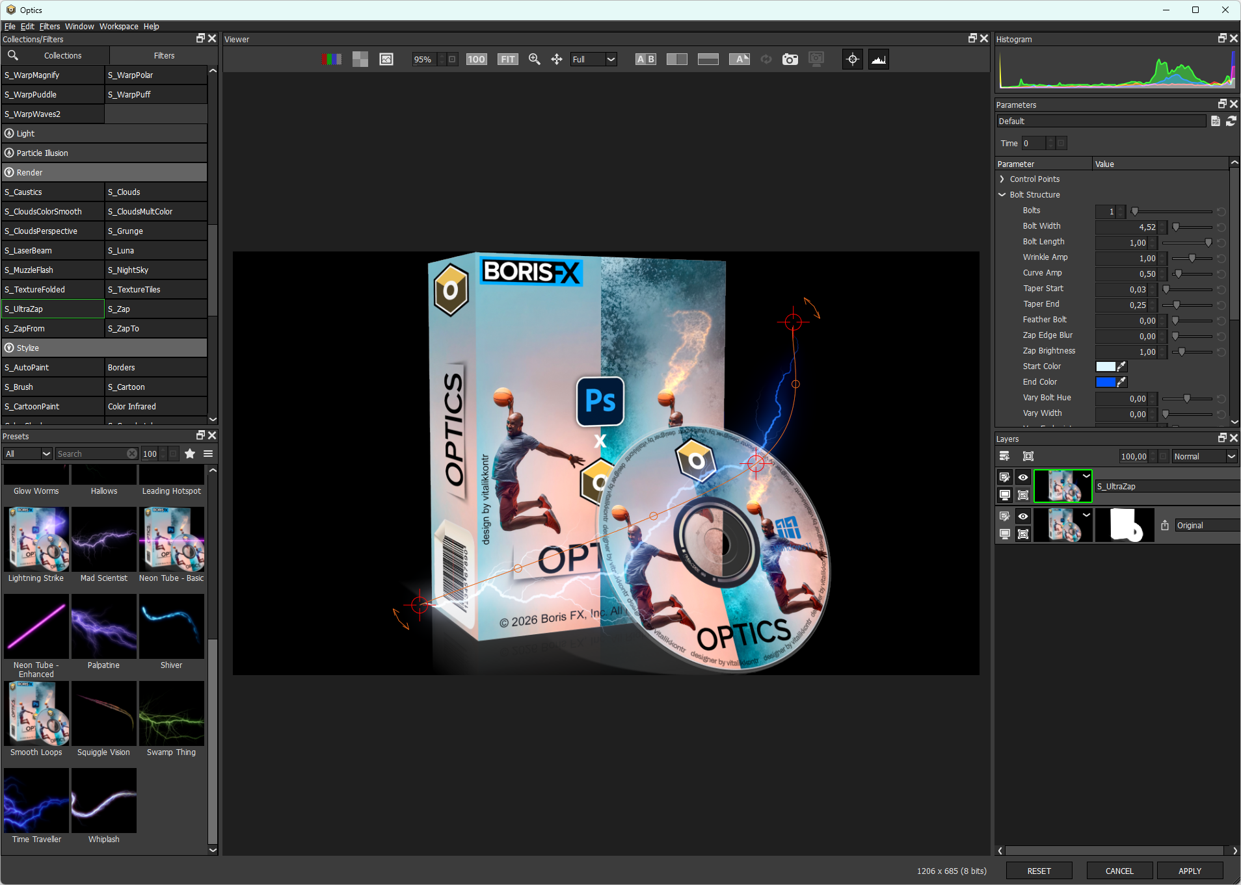The width and height of the screenshot is (1241, 885).
Task: Click the show image icon in Viewer toolbar
Action: 386,59
